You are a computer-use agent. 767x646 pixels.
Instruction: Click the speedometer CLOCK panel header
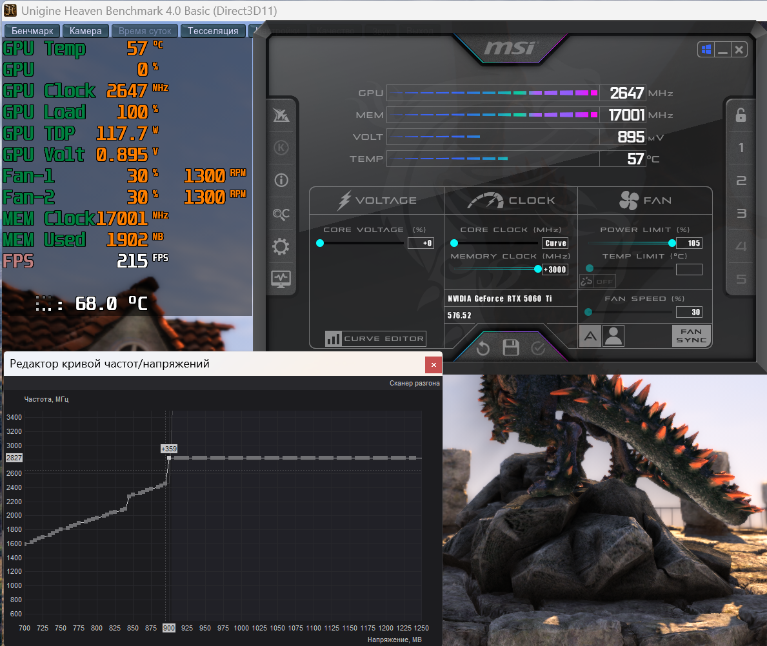point(511,200)
